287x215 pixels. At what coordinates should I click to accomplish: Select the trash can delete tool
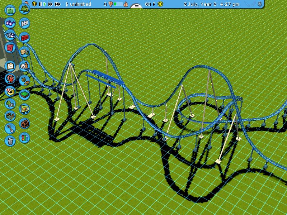click(x=10, y=140)
